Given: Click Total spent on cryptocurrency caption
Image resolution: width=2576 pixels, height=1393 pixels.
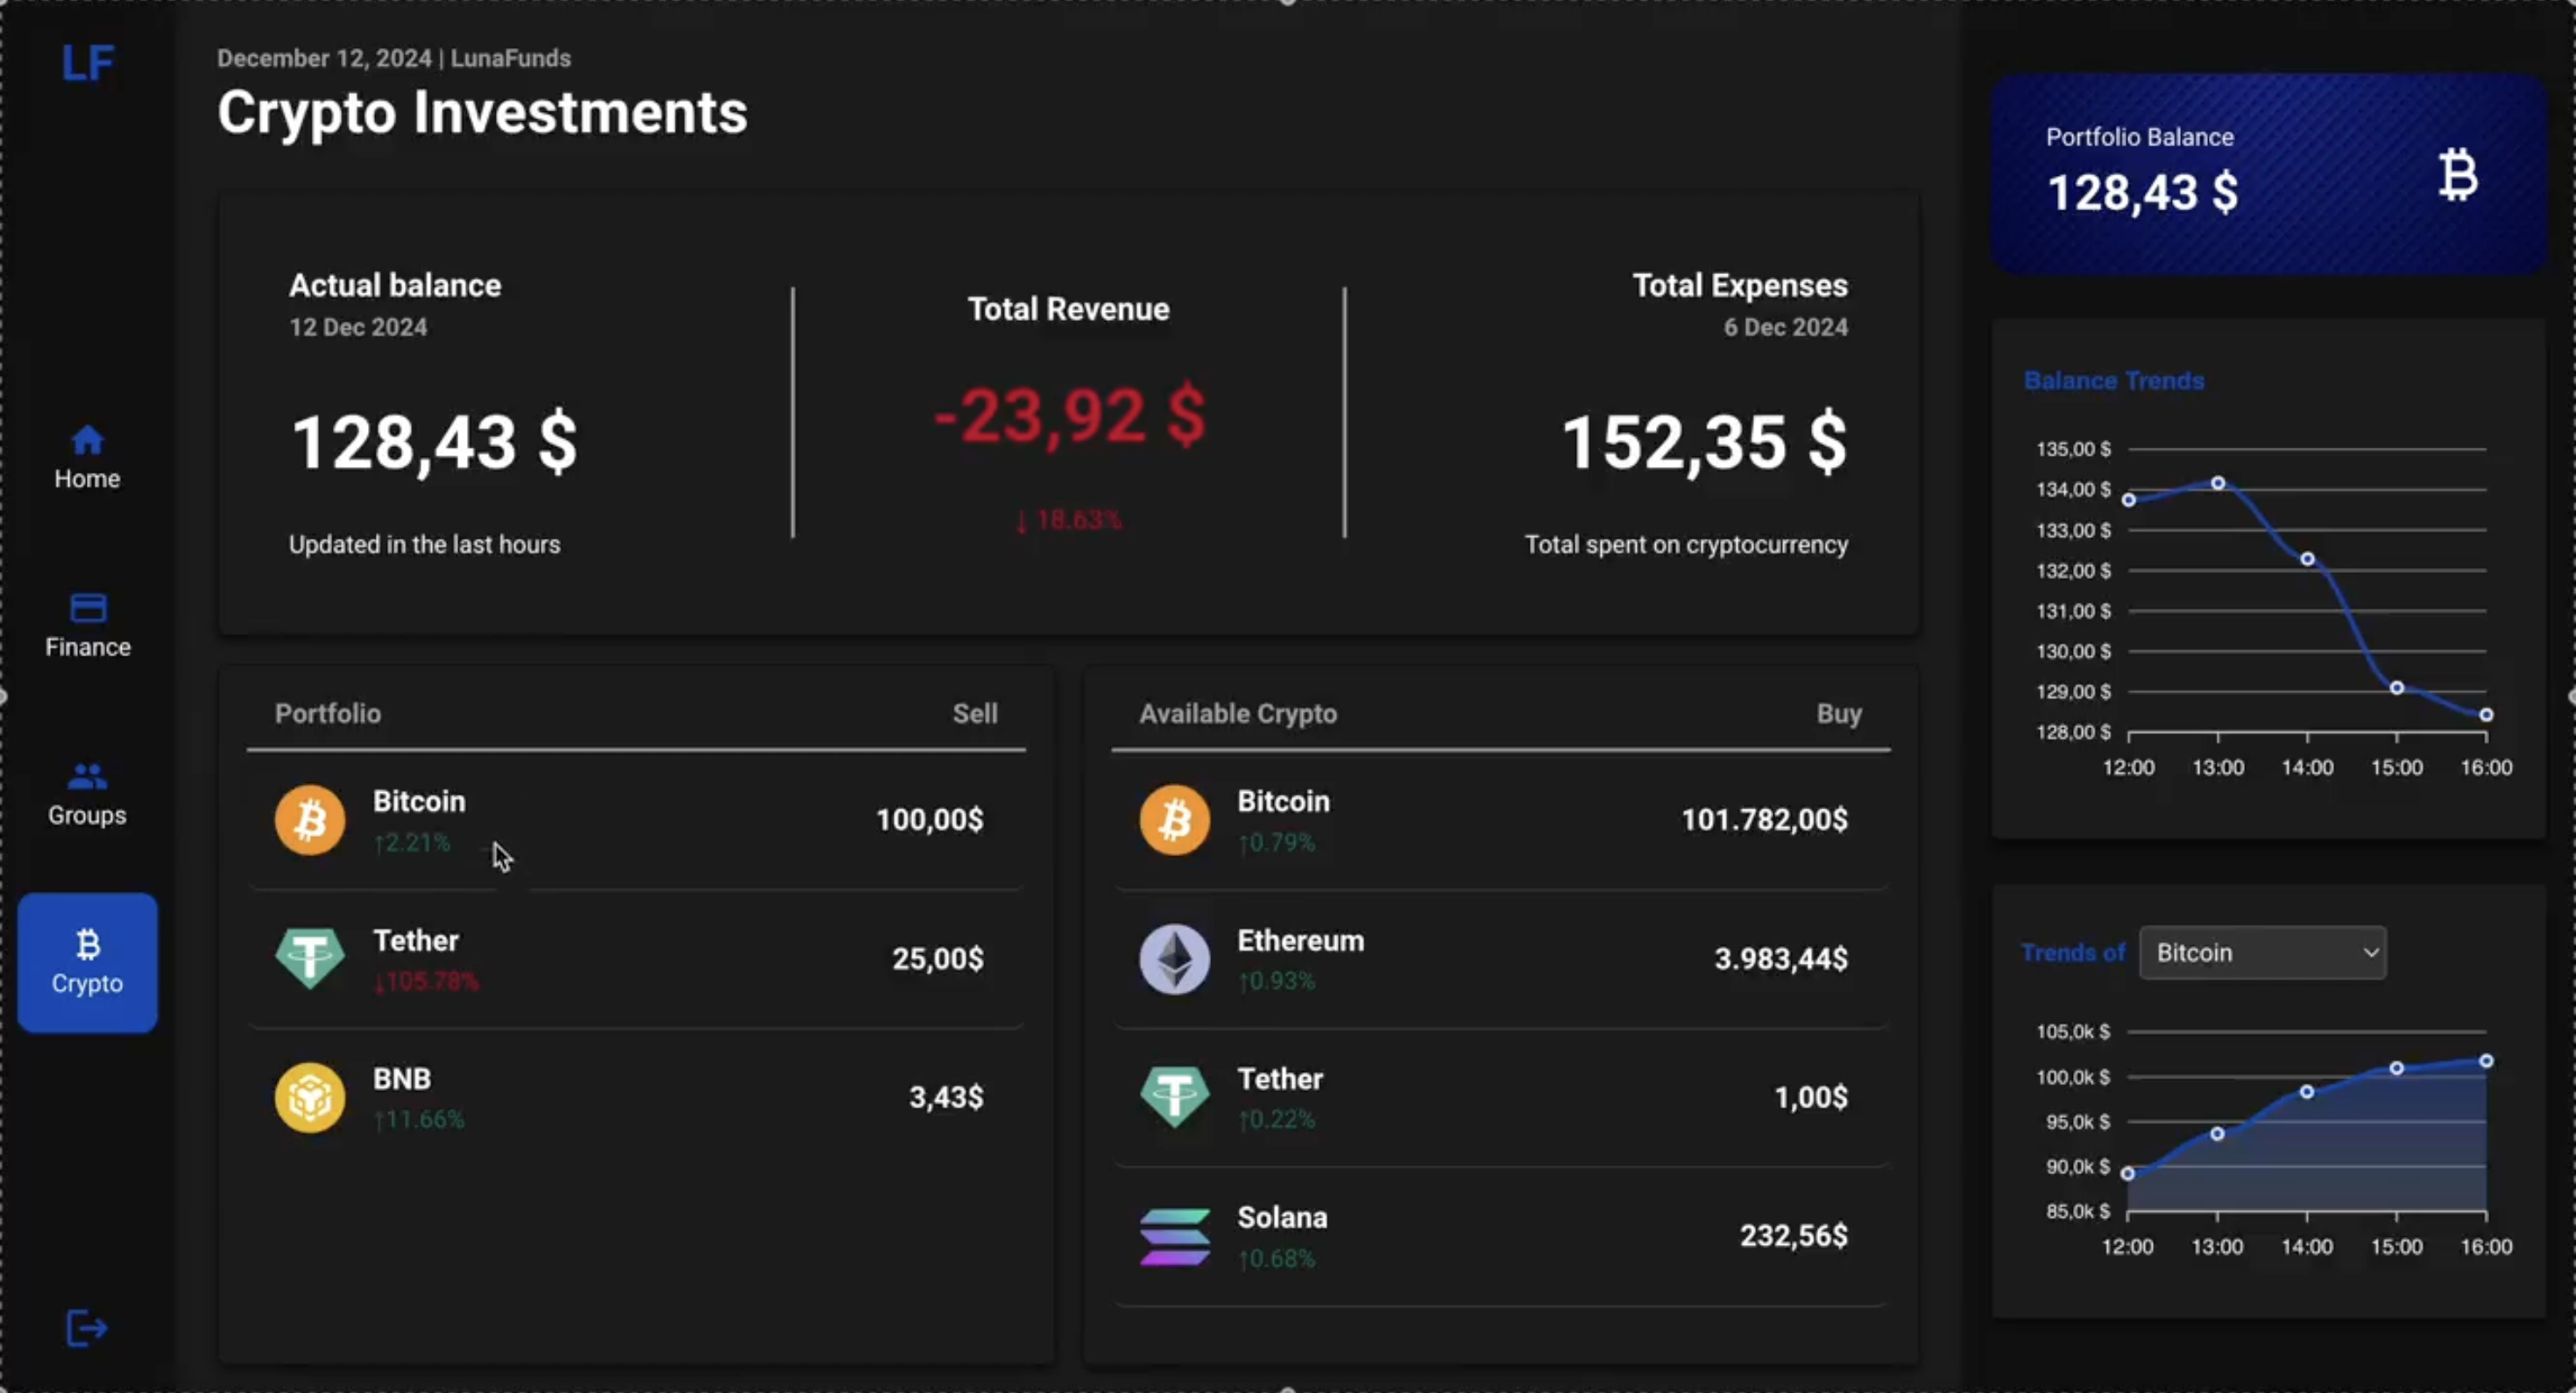Looking at the screenshot, I should [1686, 544].
